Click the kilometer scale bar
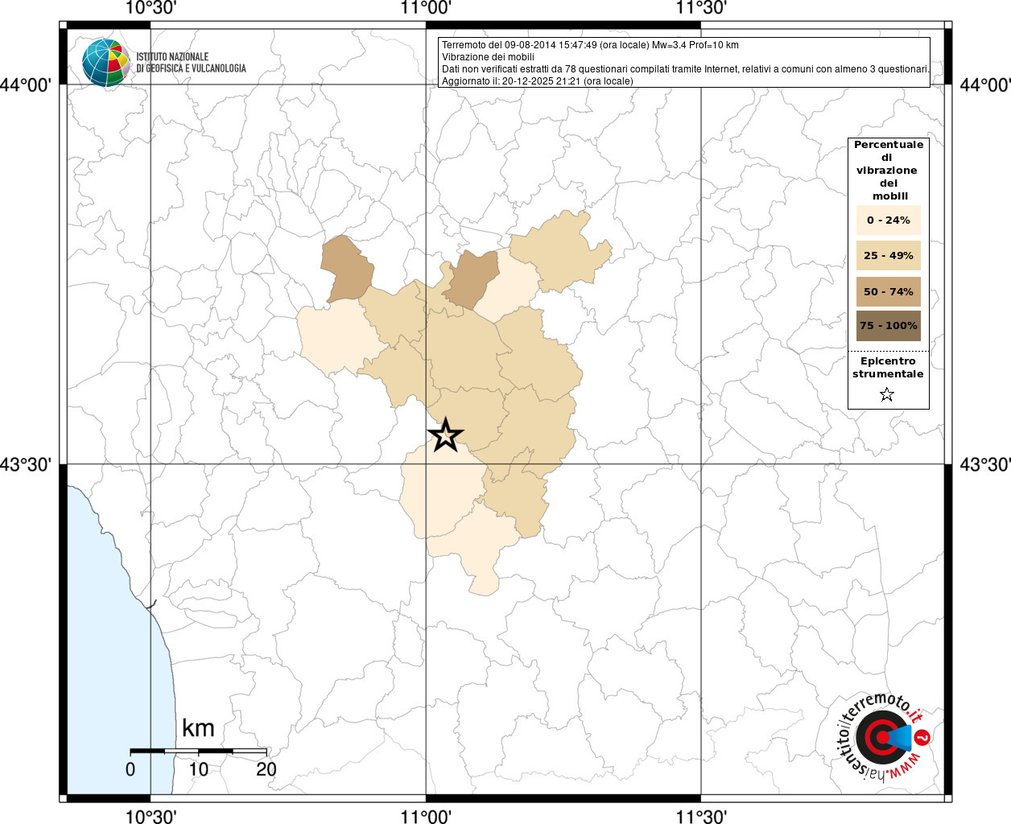 click(x=198, y=751)
